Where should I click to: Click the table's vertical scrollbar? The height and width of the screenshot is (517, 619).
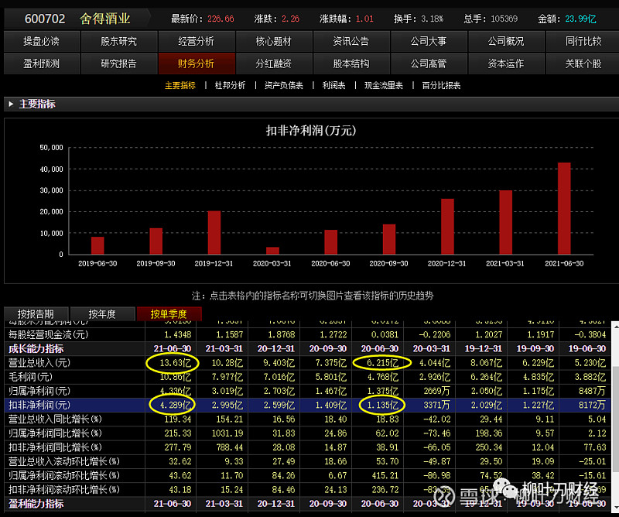(x=615, y=419)
